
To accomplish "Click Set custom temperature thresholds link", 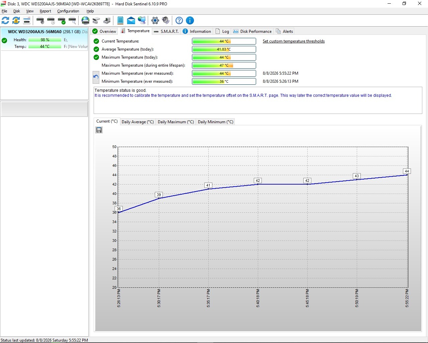I will coord(294,41).
